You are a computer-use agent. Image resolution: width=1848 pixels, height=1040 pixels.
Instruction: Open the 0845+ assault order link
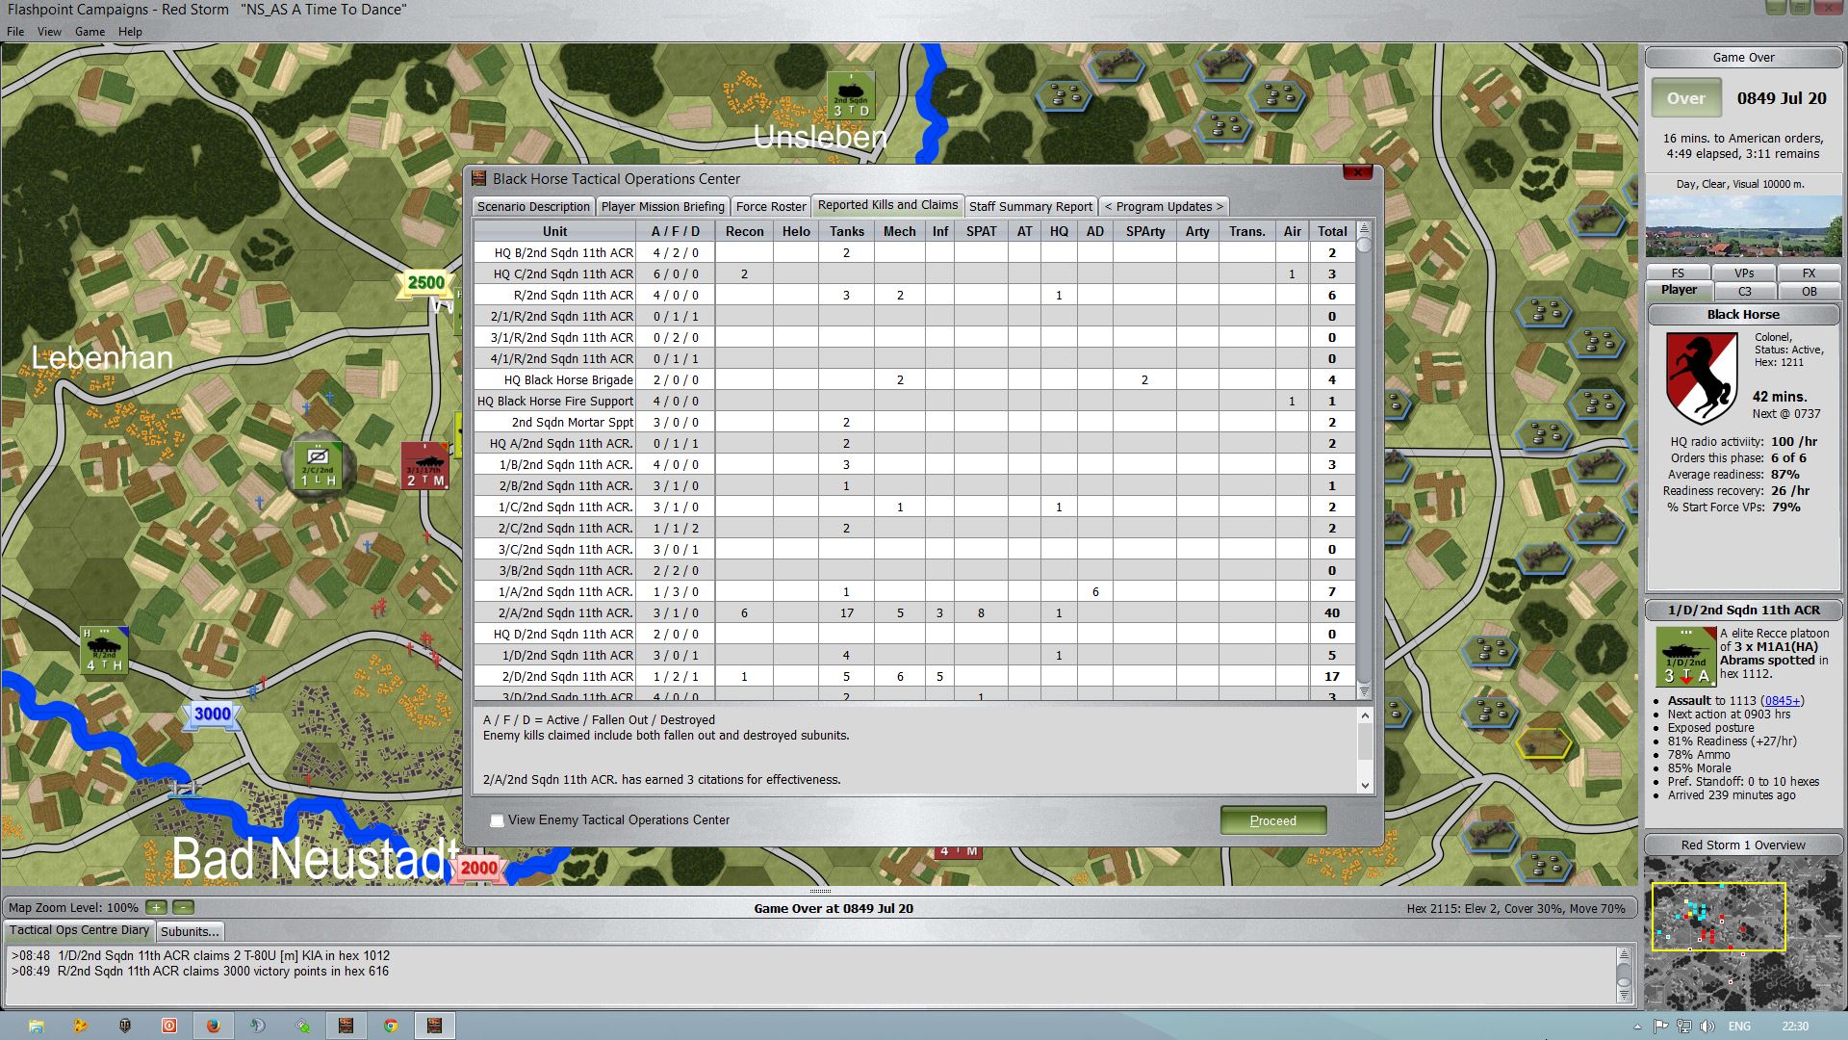click(1784, 701)
